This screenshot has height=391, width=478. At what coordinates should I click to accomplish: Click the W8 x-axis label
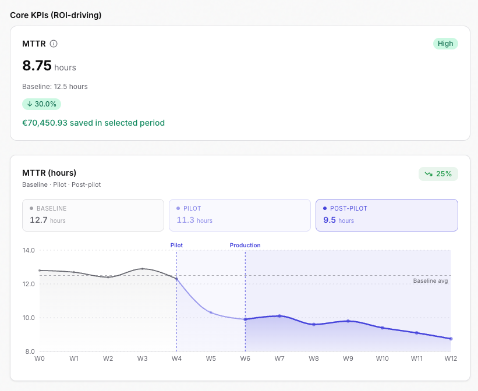coord(314,358)
